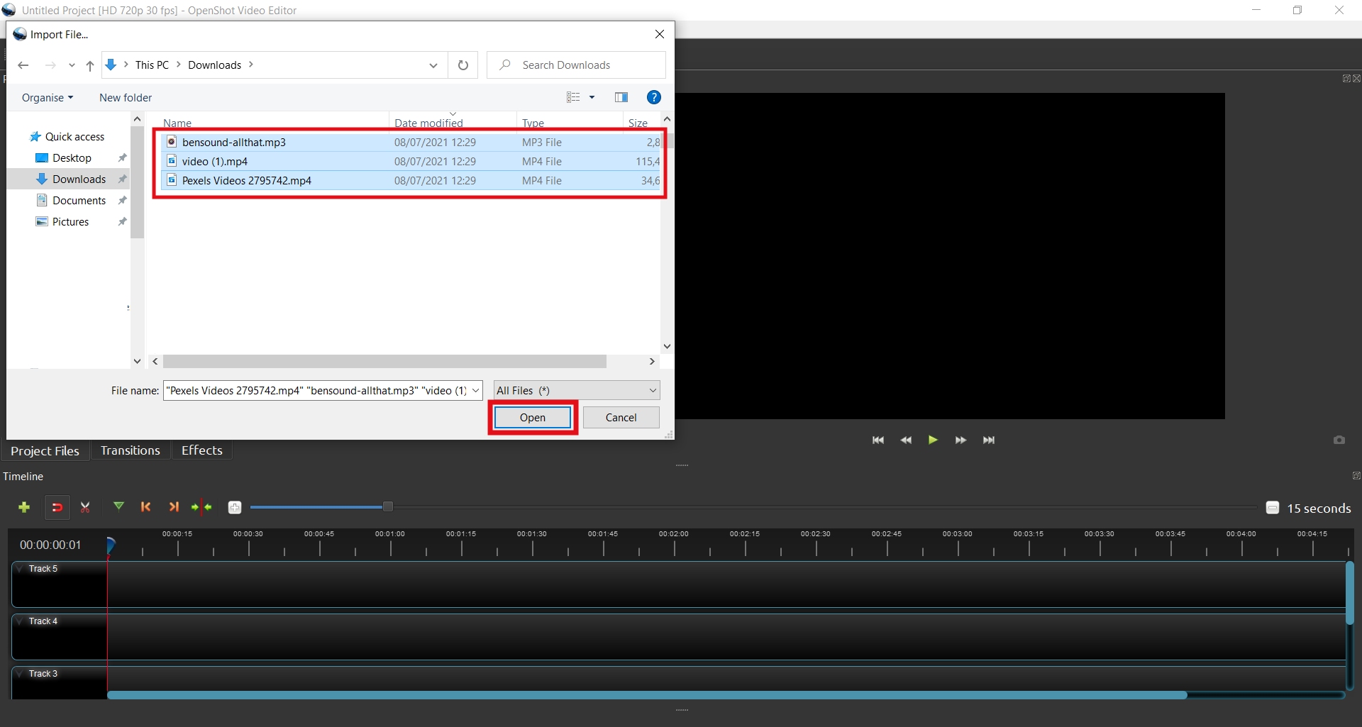
Task: Save current frame with camera icon
Action: pos(1339,440)
